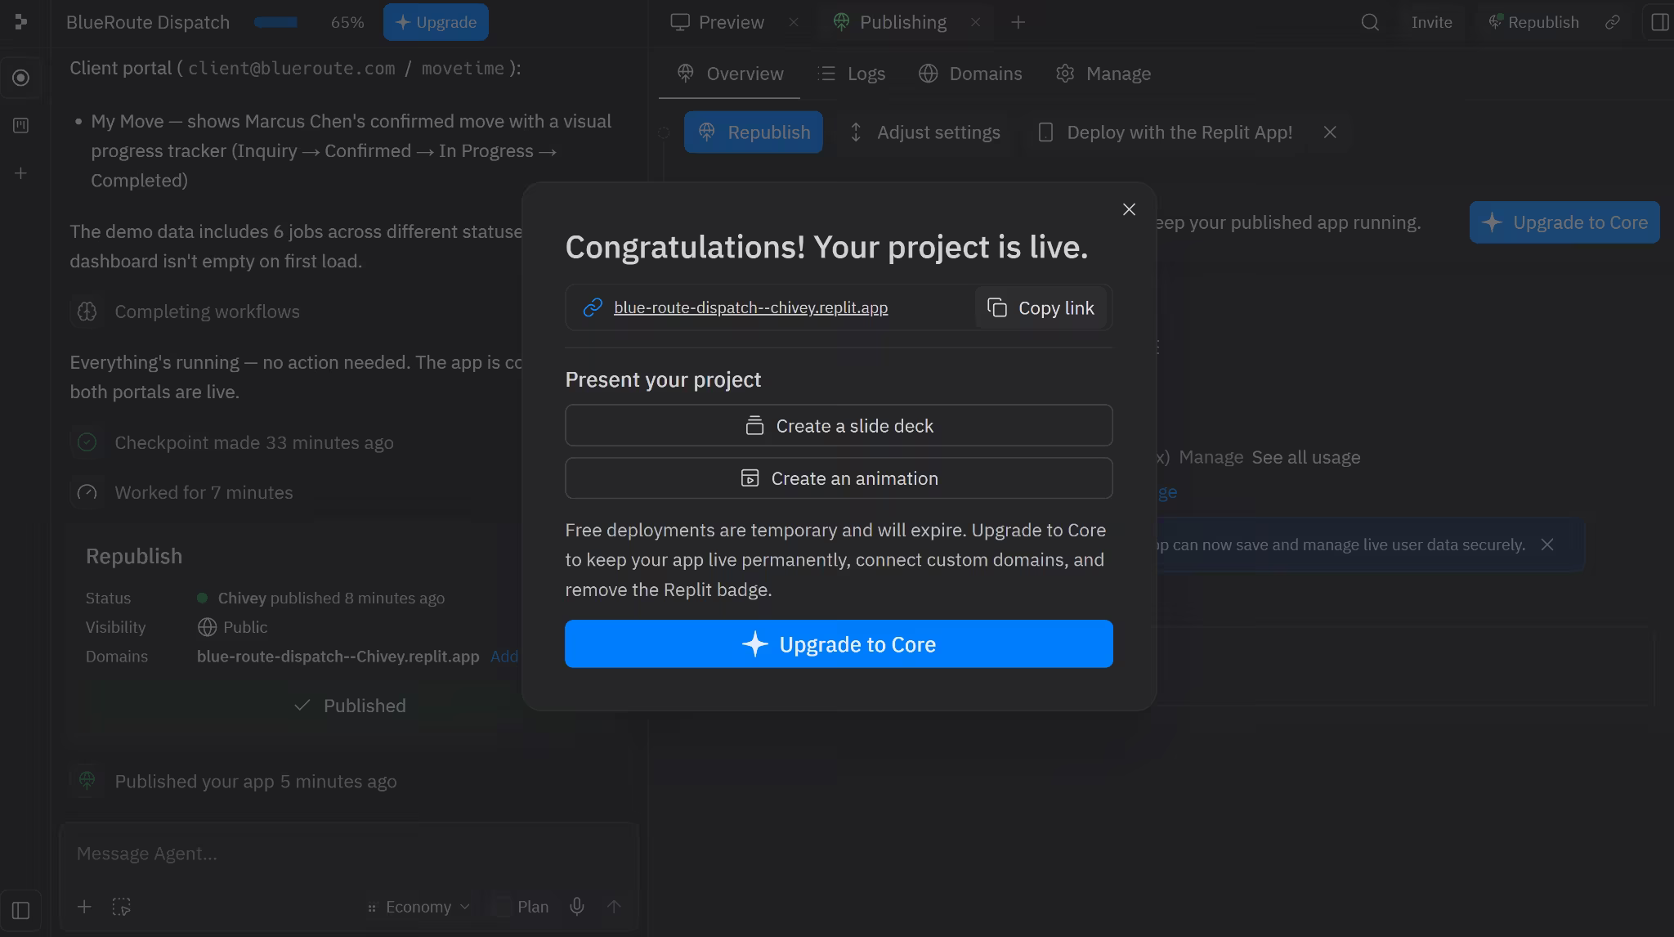This screenshot has height=937, width=1674.
Task: Click the 65% usage label
Action: pos(347,22)
